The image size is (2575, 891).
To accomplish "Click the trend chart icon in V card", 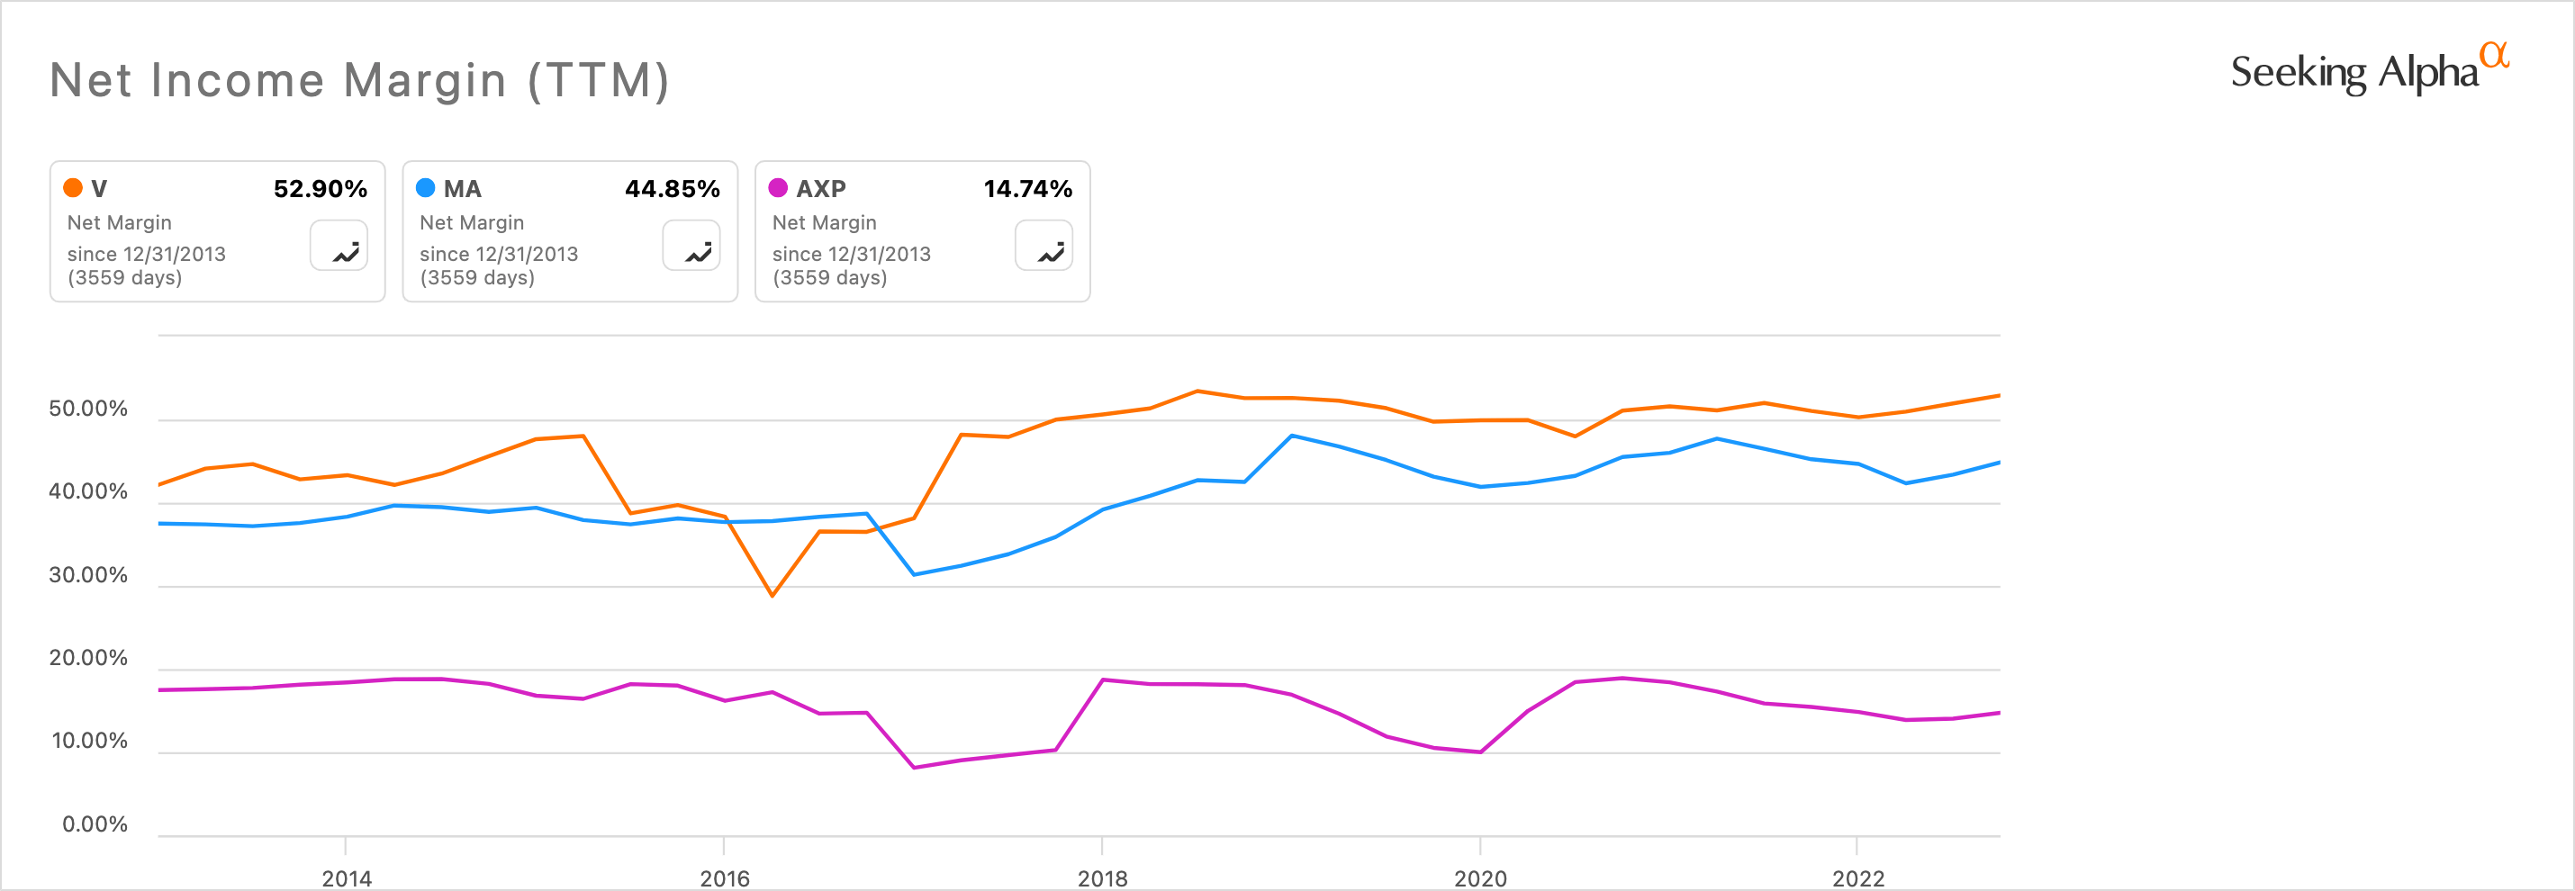I will [x=339, y=246].
